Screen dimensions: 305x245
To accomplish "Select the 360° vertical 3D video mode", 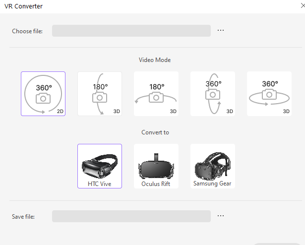I will click(x=213, y=94).
